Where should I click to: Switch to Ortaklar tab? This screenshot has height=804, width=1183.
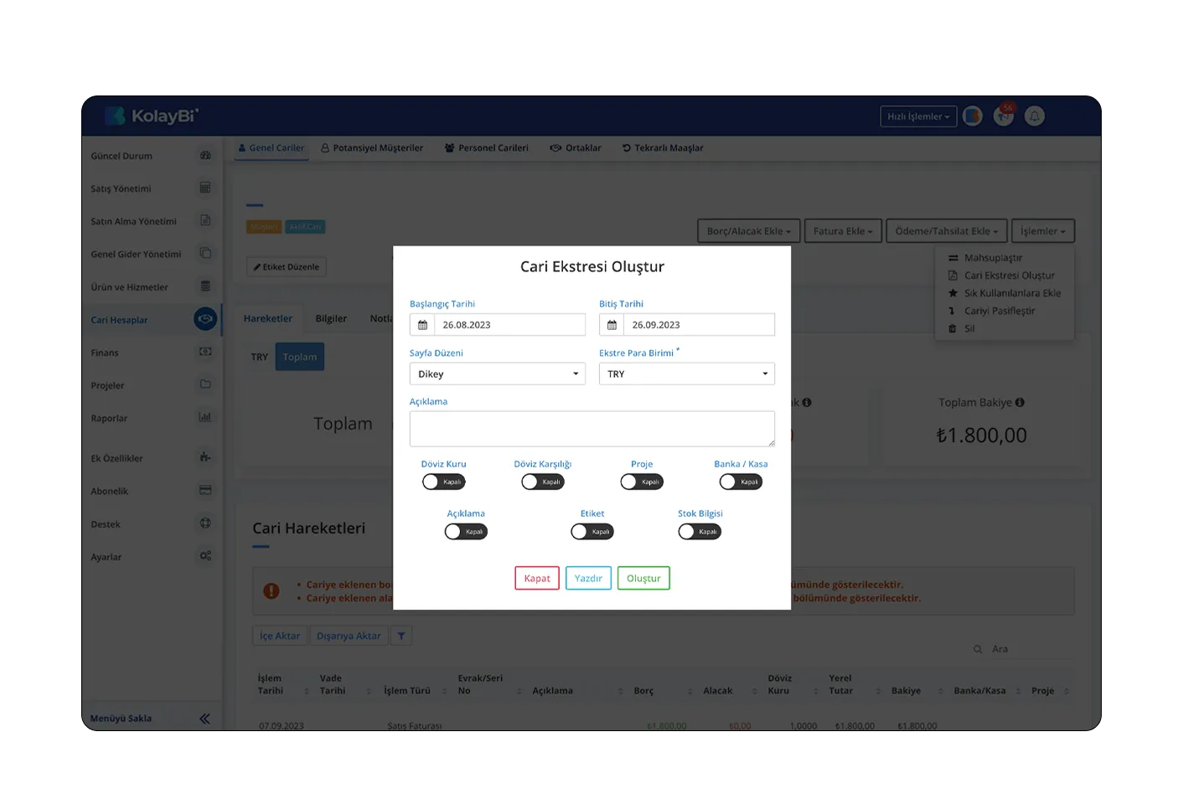[x=576, y=148]
